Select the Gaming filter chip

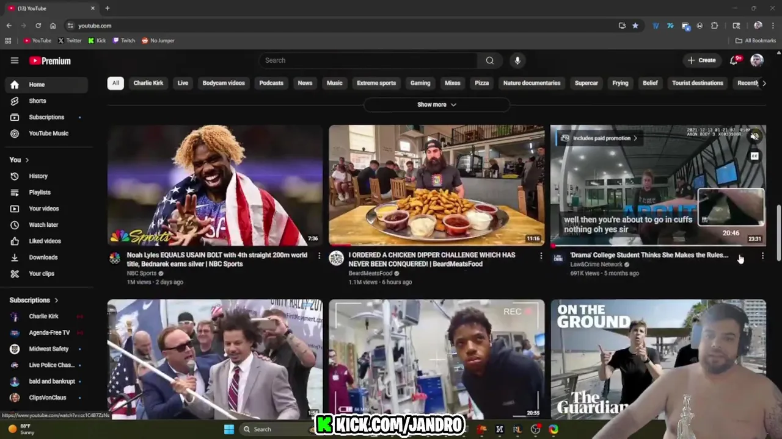point(420,83)
